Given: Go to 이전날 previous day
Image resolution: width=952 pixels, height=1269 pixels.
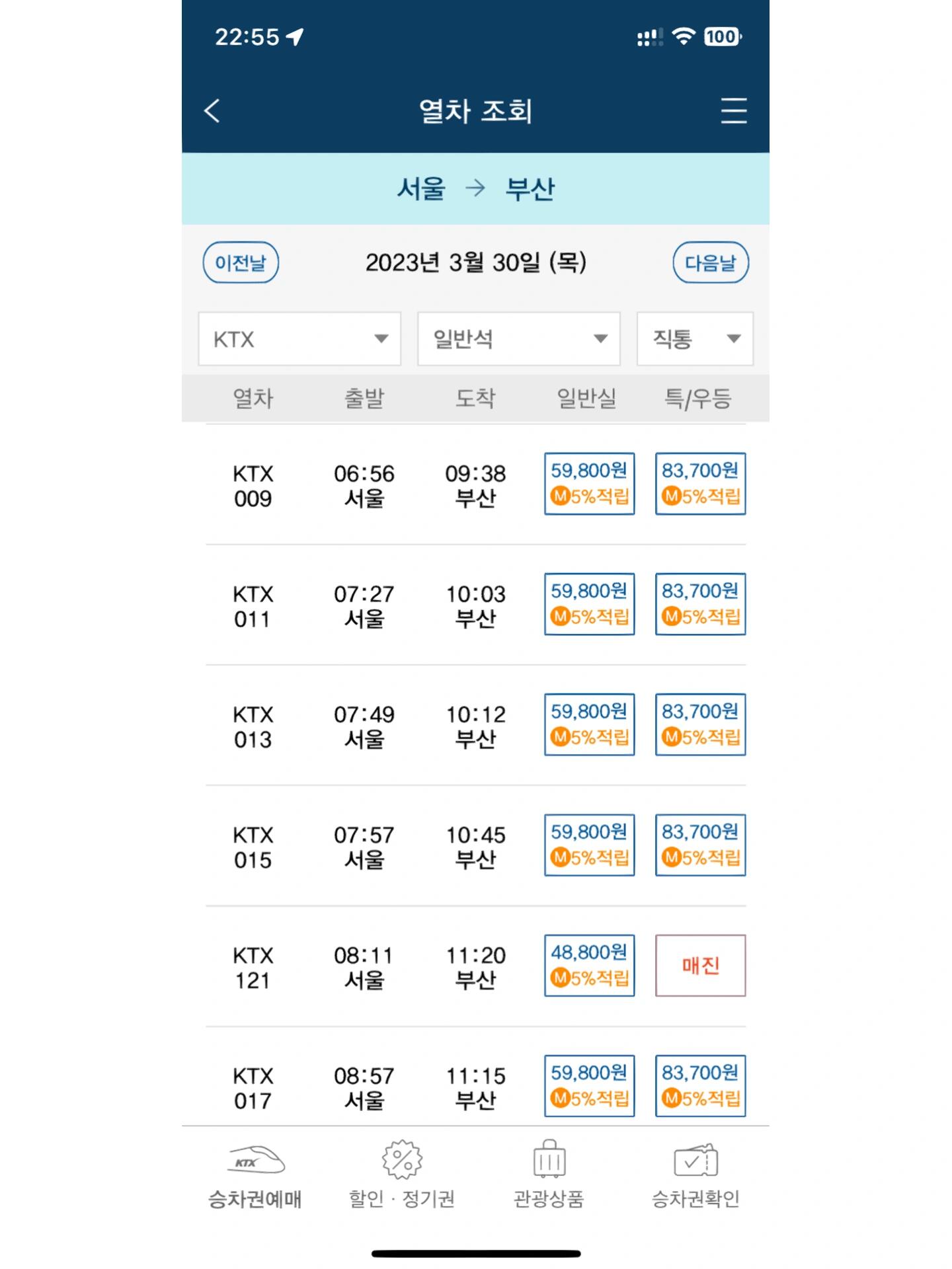Looking at the screenshot, I should coord(241,262).
